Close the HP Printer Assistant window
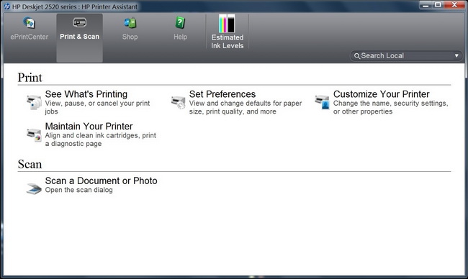This screenshot has width=468, height=279. coord(455,5)
